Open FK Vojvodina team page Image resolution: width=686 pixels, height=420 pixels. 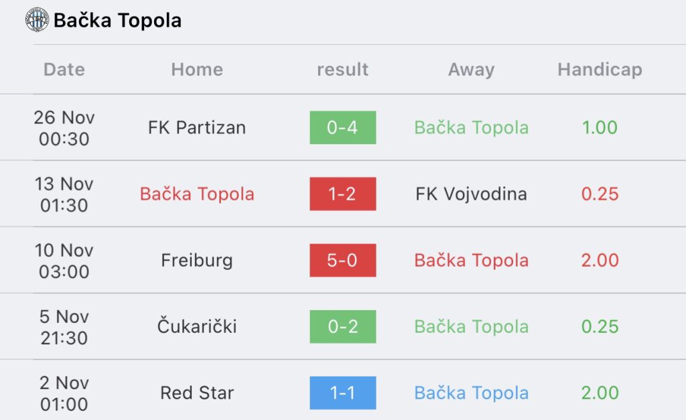471,194
